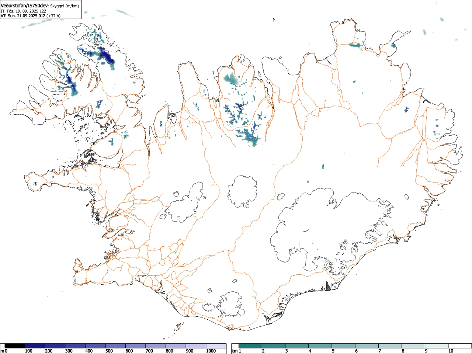The width and height of the screenshot is (472, 354).
Task: Click the "VT: Sun. 21.09.2025 01Z" valid time
Action: [23, 16]
